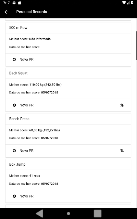Tap the Android recent apps square

pos(97,214)
